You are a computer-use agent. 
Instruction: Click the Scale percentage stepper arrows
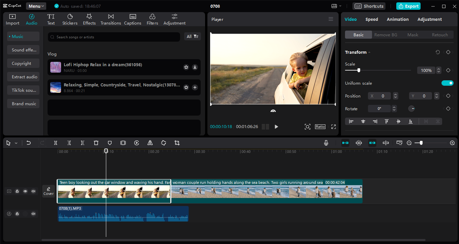439,70
